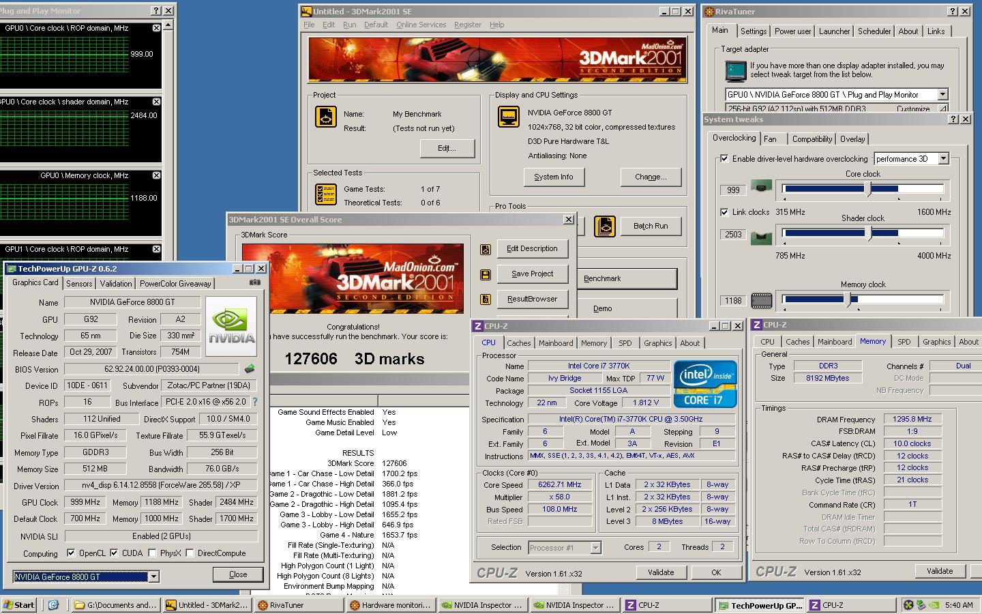Click the Shader clock chip icon
Image resolution: width=982 pixels, height=614 pixels.
click(761, 237)
